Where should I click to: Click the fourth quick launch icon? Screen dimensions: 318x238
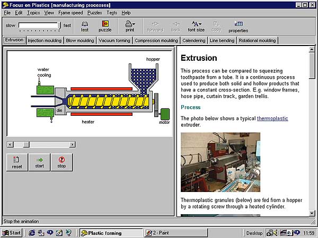click(59, 233)
